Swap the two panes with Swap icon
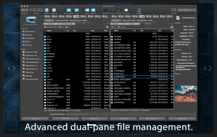Image resolution: width=217 pixels, height=137 pixels. [87, 10]
